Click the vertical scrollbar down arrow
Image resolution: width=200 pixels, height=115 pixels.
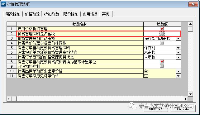(190, 94)
